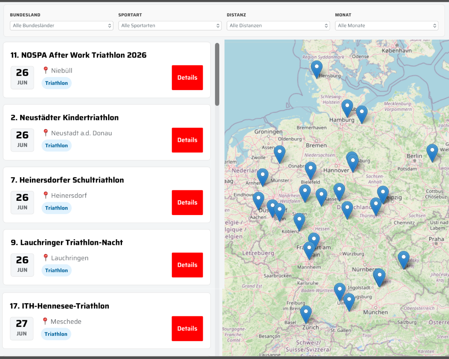449x359 pixels.
Task: Select the map marker near Flensburg
Action: click(x=317, y=70)
